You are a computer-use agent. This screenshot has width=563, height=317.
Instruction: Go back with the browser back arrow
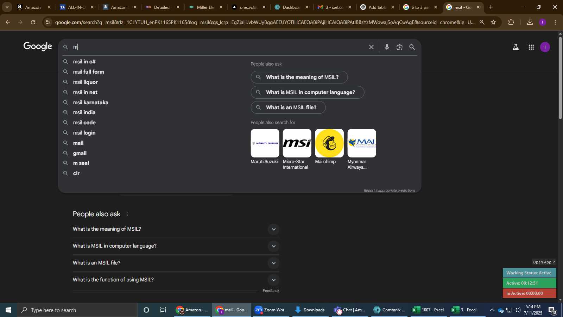pyautogui.click(x=8, y=22)
